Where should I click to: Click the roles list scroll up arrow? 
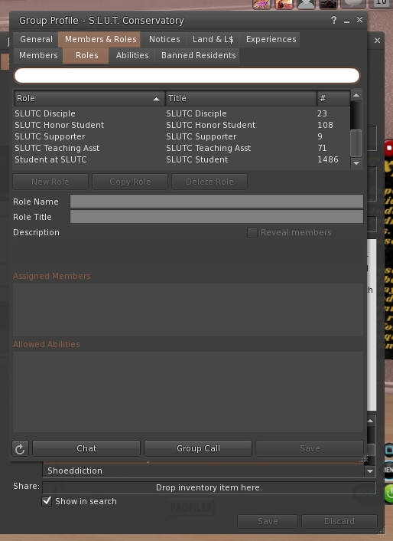[356, 95]
